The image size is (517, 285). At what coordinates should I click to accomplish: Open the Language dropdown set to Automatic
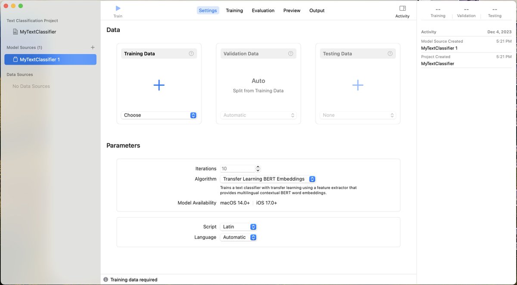[238, 237]
